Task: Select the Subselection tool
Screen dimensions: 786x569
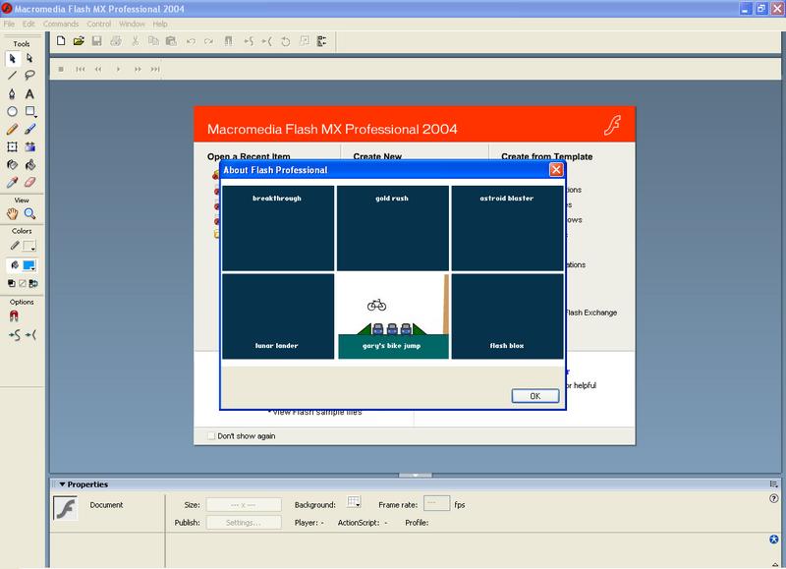Action: coord(29,59)
